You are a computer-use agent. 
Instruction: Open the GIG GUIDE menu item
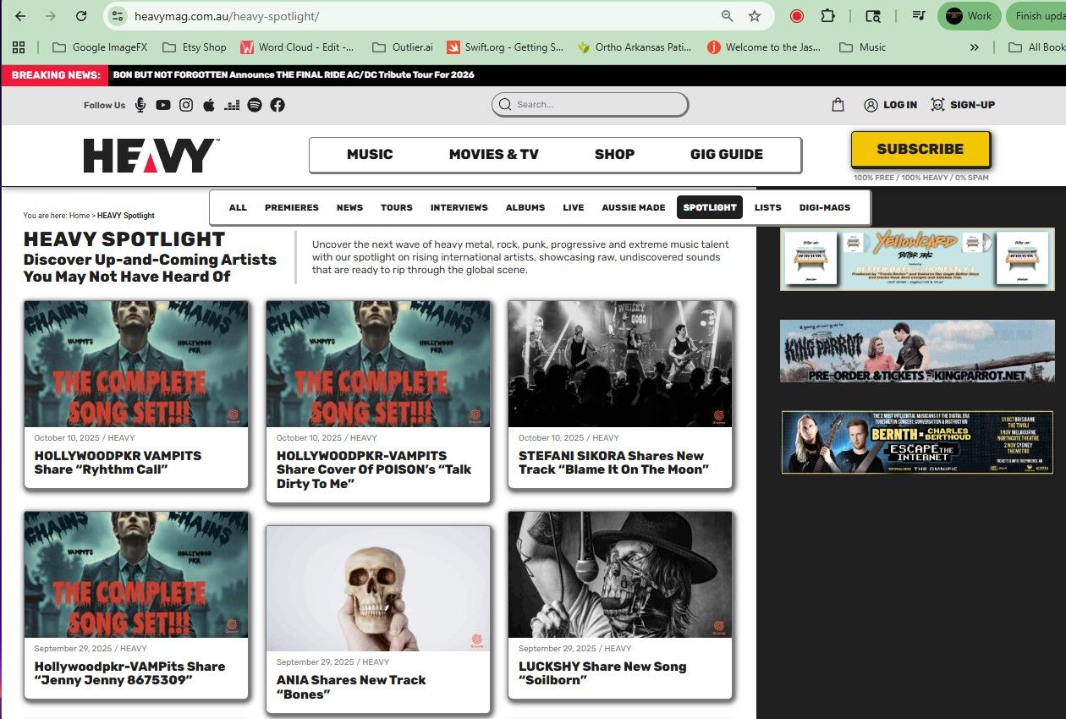tap(726, 154)
